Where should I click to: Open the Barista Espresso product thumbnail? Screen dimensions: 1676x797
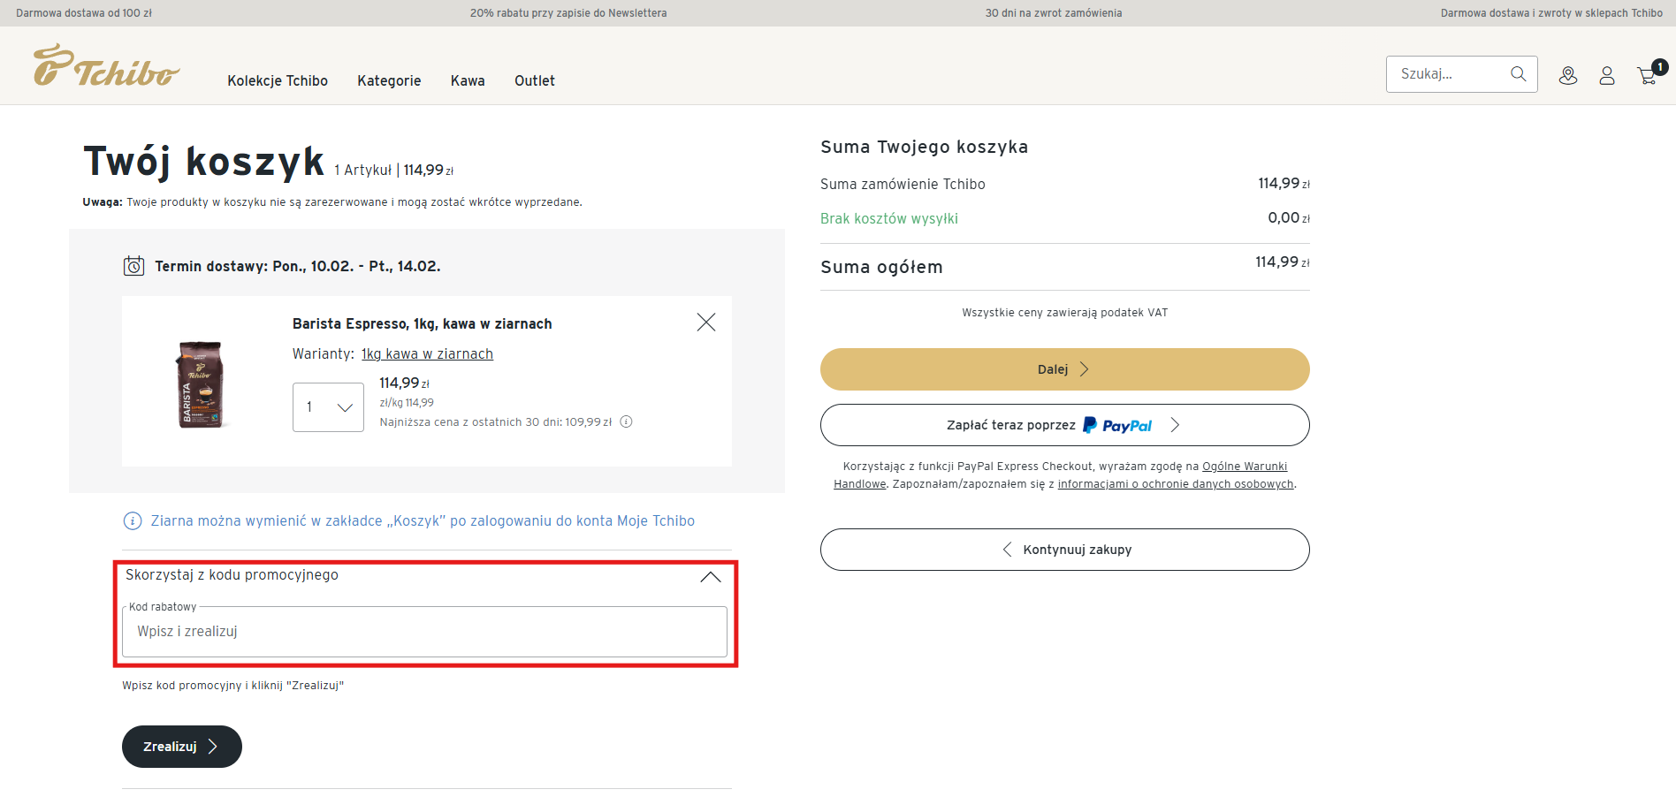(201, 384)
